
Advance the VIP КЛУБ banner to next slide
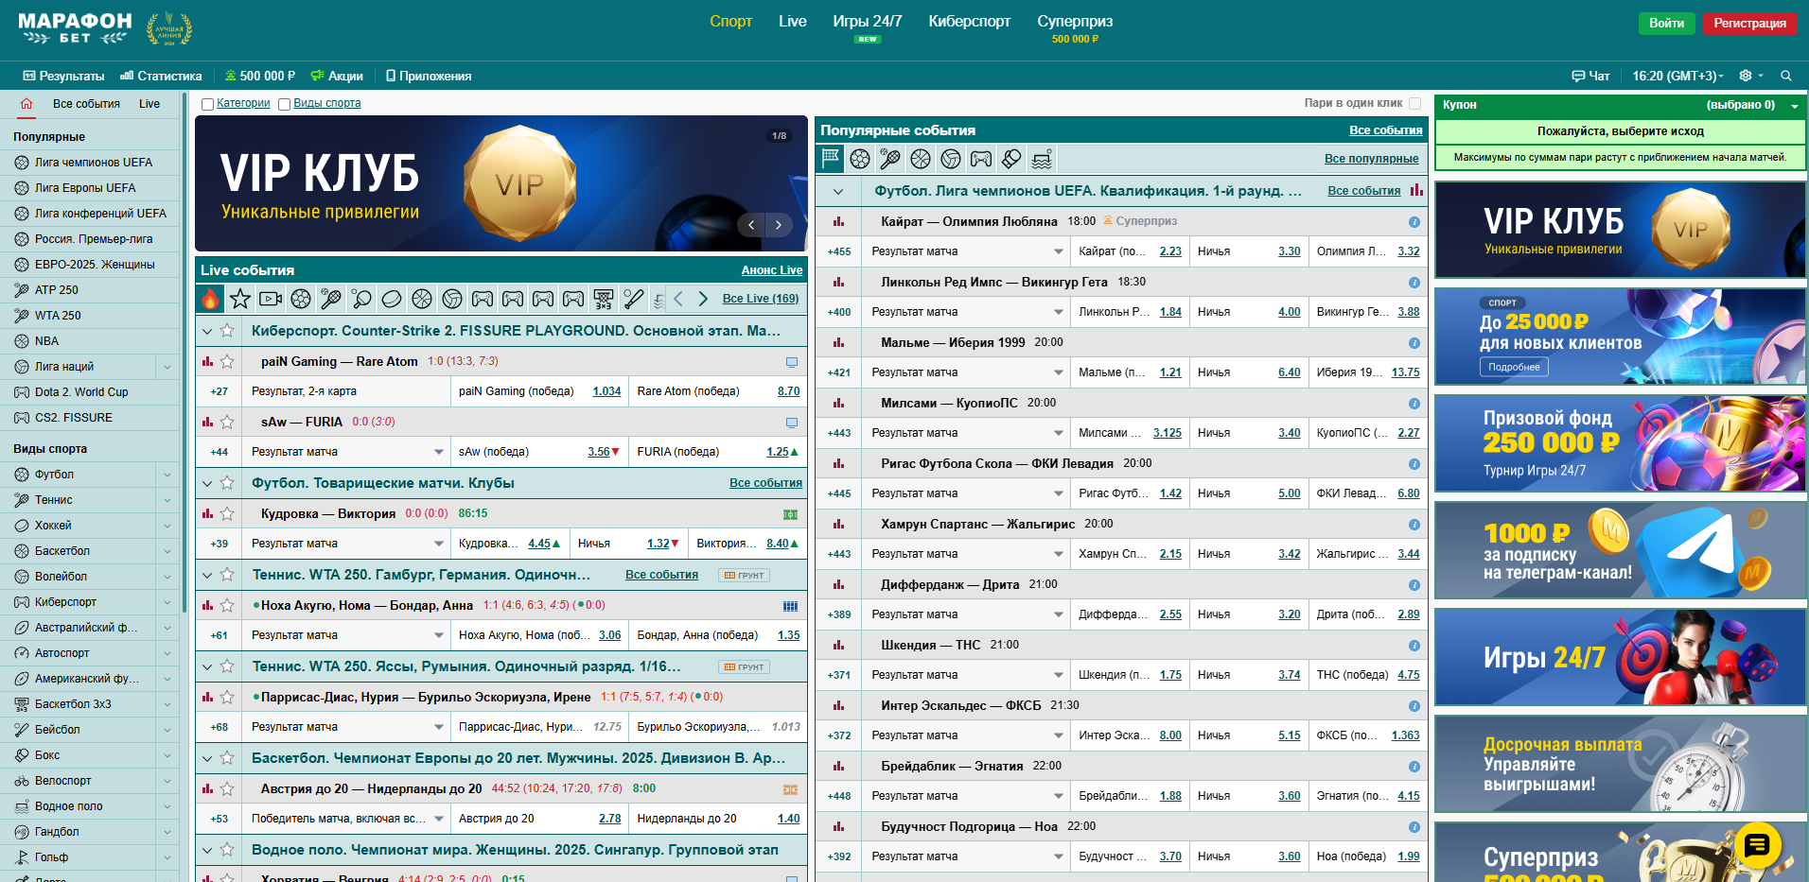(779, 225)
